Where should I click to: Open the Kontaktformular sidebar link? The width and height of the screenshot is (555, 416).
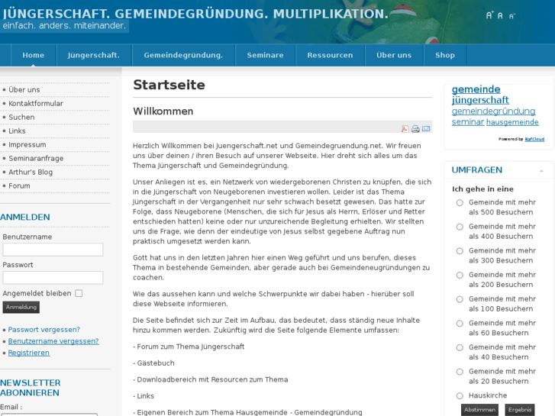click(x=36, y=103)
